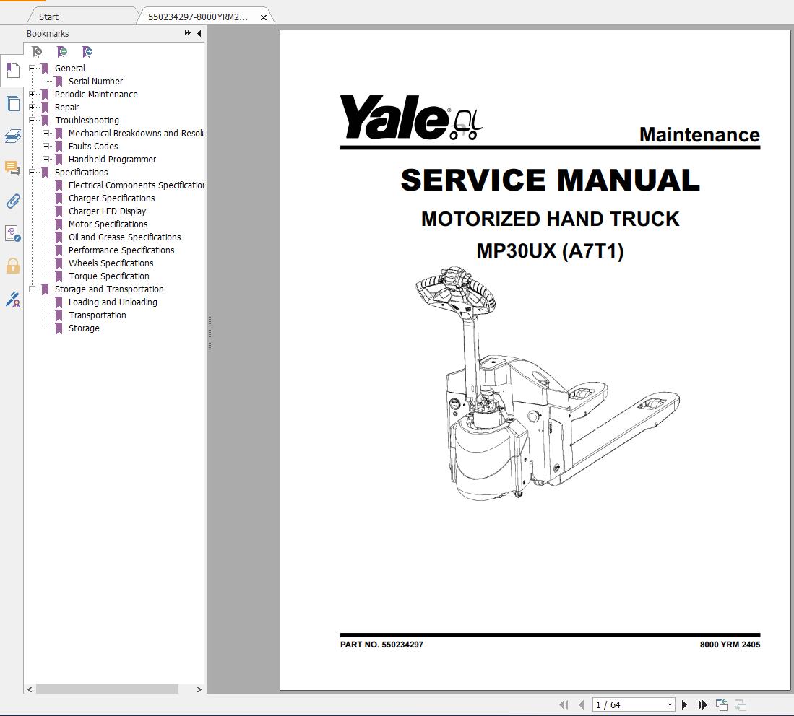Click the Expand Current Bookmark icon
The width and height of the screenshot is (794, 716).
87,52
